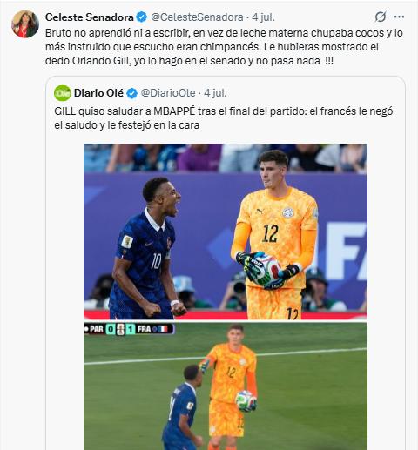This screenshot has width=418, height=450.
Task: Open the Celeste Senadora display name
Action: [x=89, y=17]
